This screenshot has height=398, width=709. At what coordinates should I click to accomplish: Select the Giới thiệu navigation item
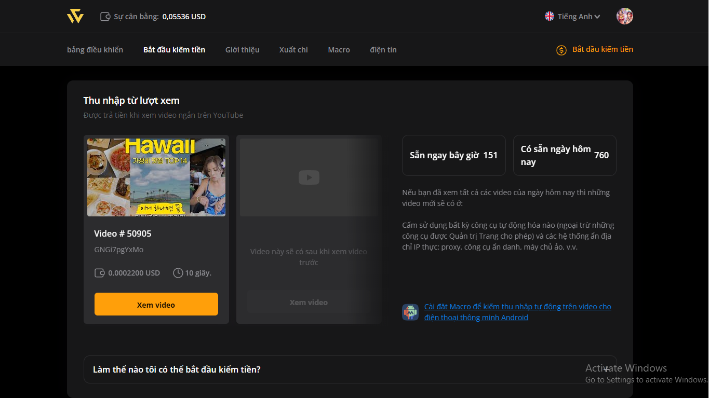242,49
